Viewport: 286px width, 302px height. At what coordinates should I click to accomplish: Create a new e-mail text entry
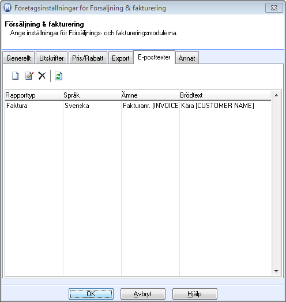tap(15, 76)
